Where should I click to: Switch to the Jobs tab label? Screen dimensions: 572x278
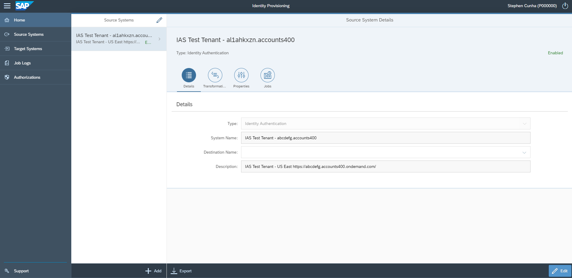(268, 86)
